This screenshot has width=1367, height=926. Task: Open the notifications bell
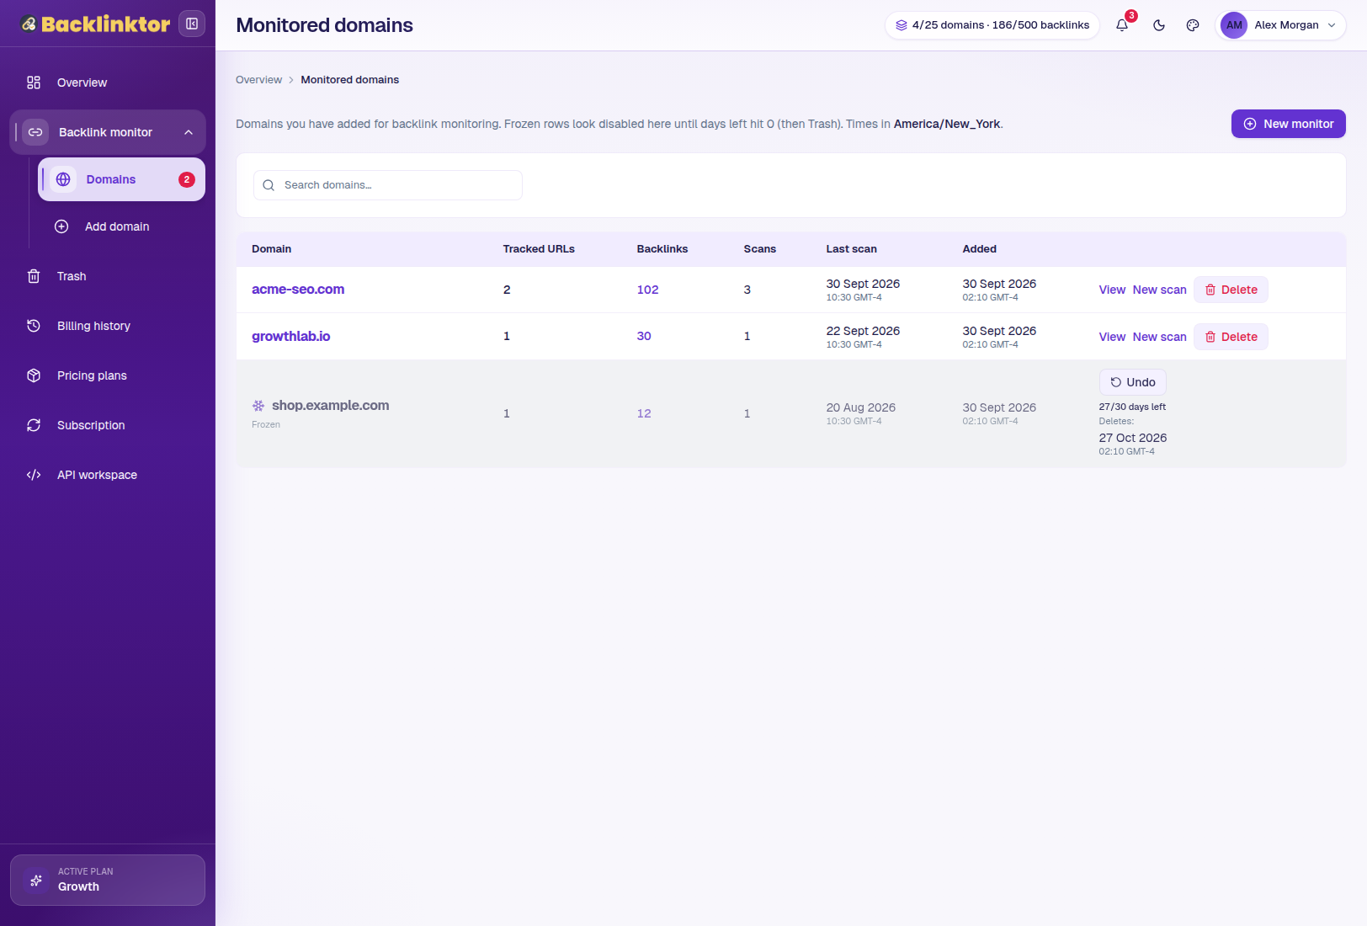click(1122, 25)
